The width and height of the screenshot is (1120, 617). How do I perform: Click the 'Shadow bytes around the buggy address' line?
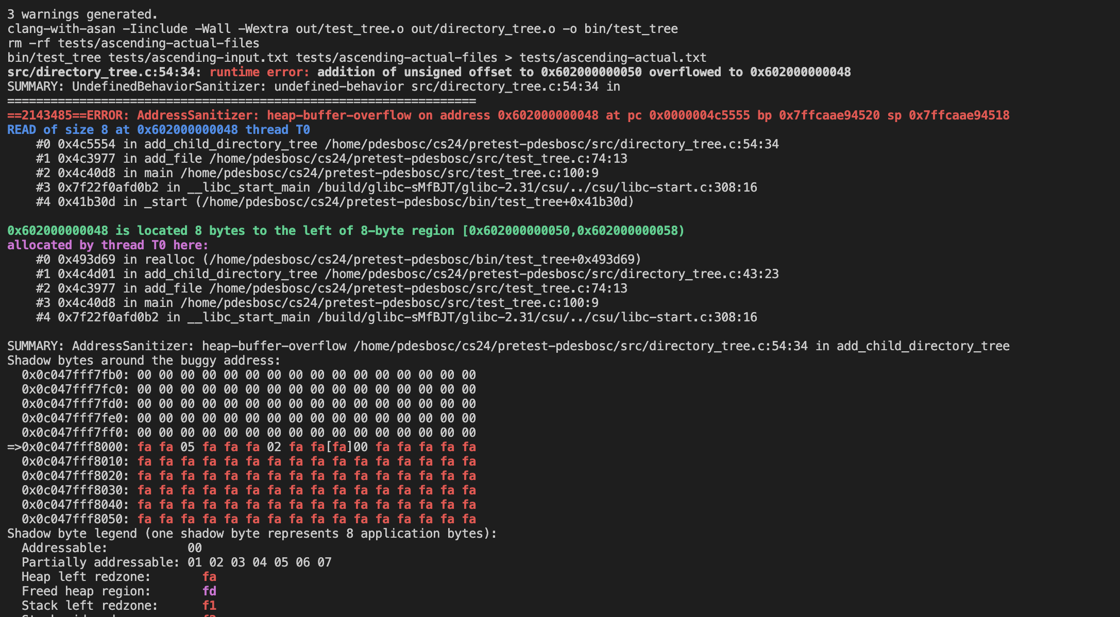pyautogui.click(x=144, y=361)
